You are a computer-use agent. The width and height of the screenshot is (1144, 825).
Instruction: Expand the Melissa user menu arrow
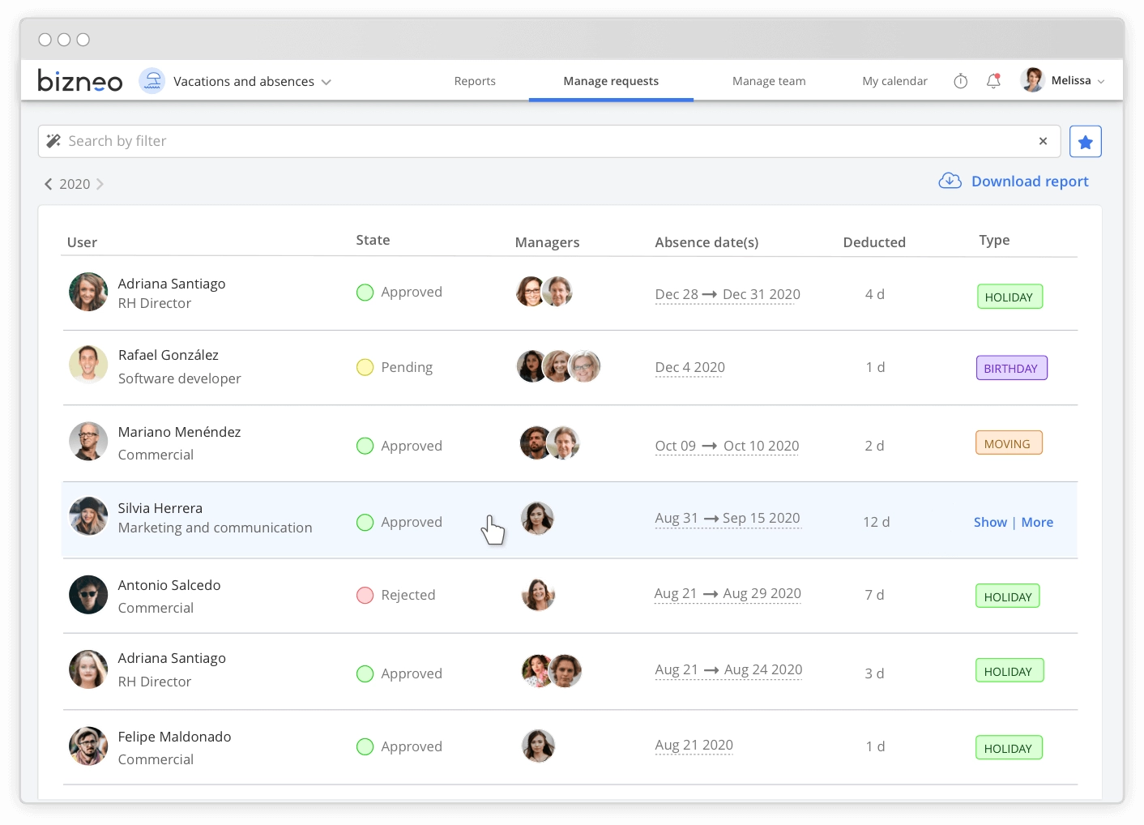click(1101, 82)
